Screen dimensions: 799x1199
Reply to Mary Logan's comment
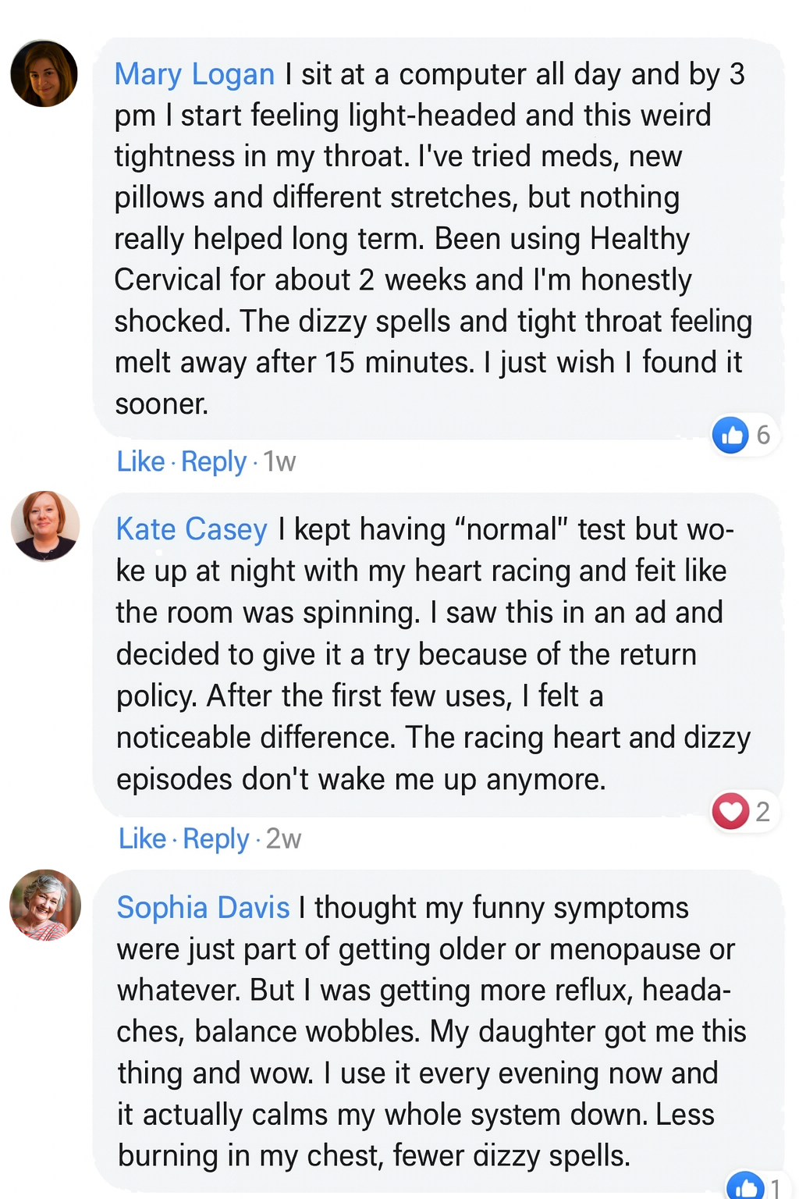click(x=214, y=461)
